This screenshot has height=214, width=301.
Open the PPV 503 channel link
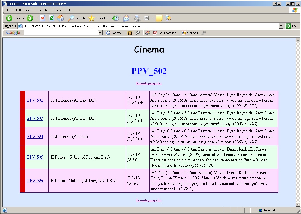[35, 118]
